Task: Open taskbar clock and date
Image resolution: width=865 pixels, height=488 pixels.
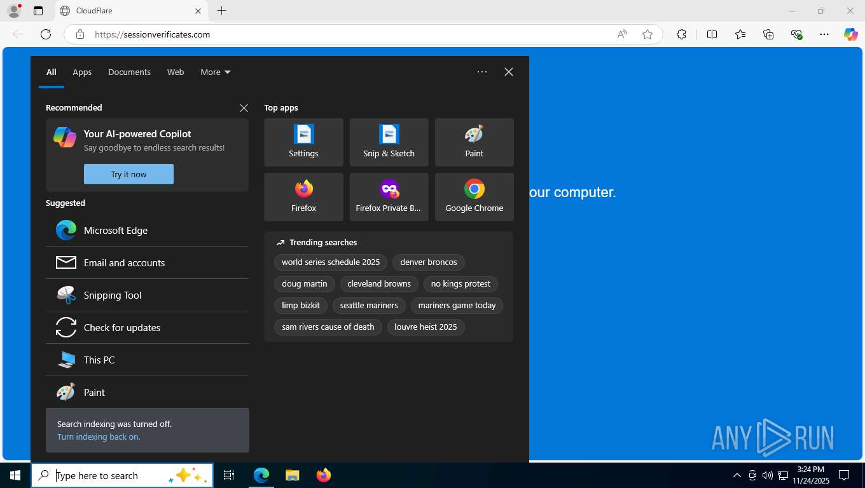Action: (x=810, y=475)
